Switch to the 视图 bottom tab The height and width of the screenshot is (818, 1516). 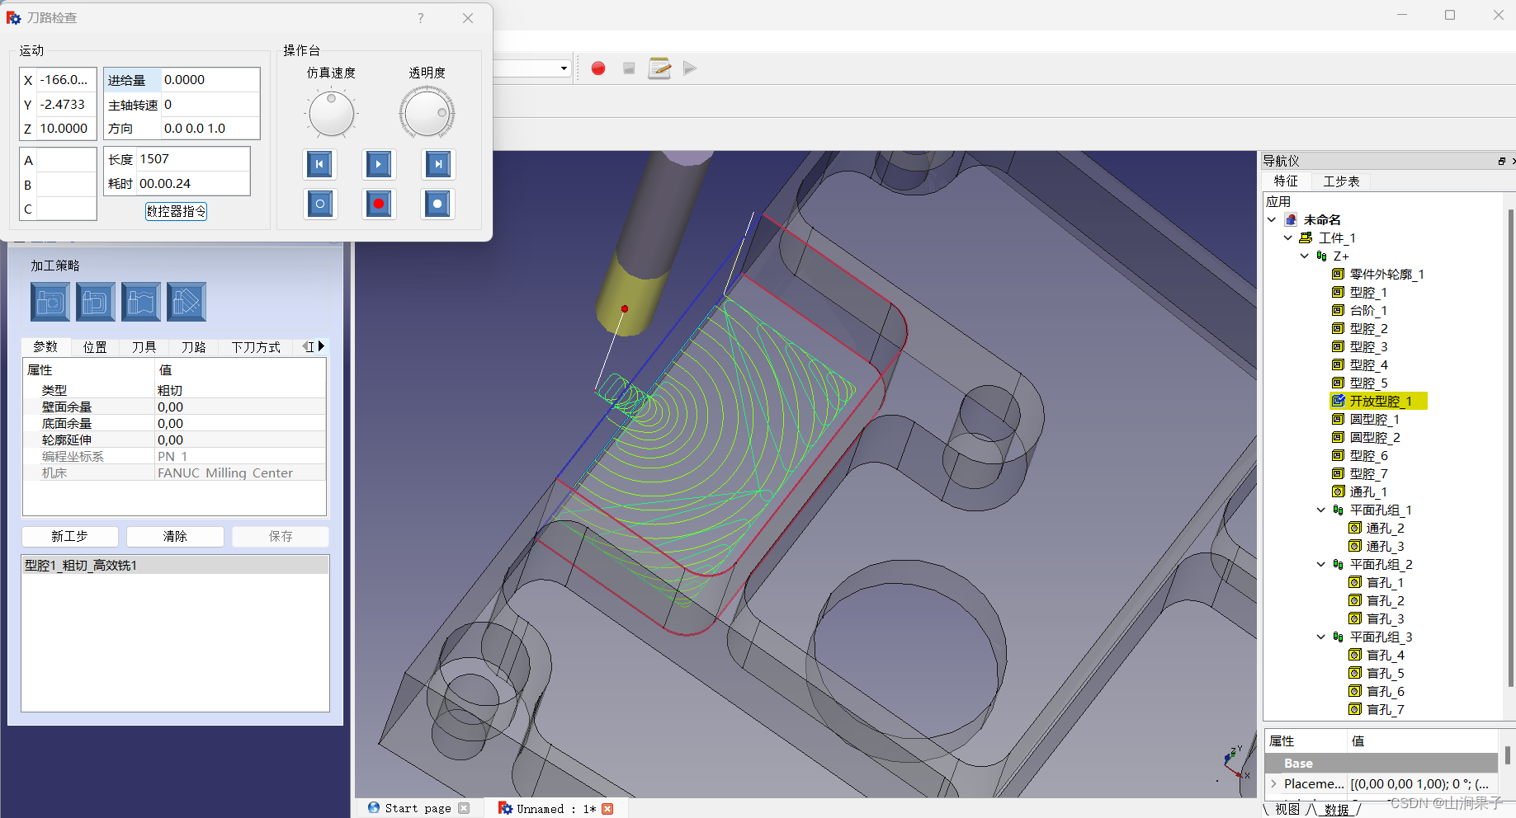pyautogui.click(x=1287, y=809)
